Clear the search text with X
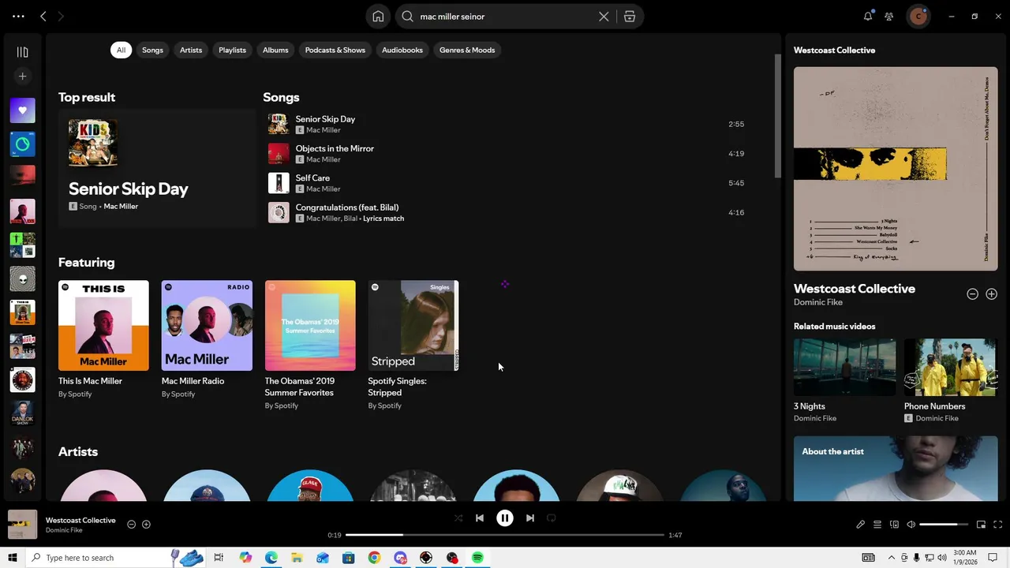Viewport: 1010px width, 568px height. [x=604, y=17]
